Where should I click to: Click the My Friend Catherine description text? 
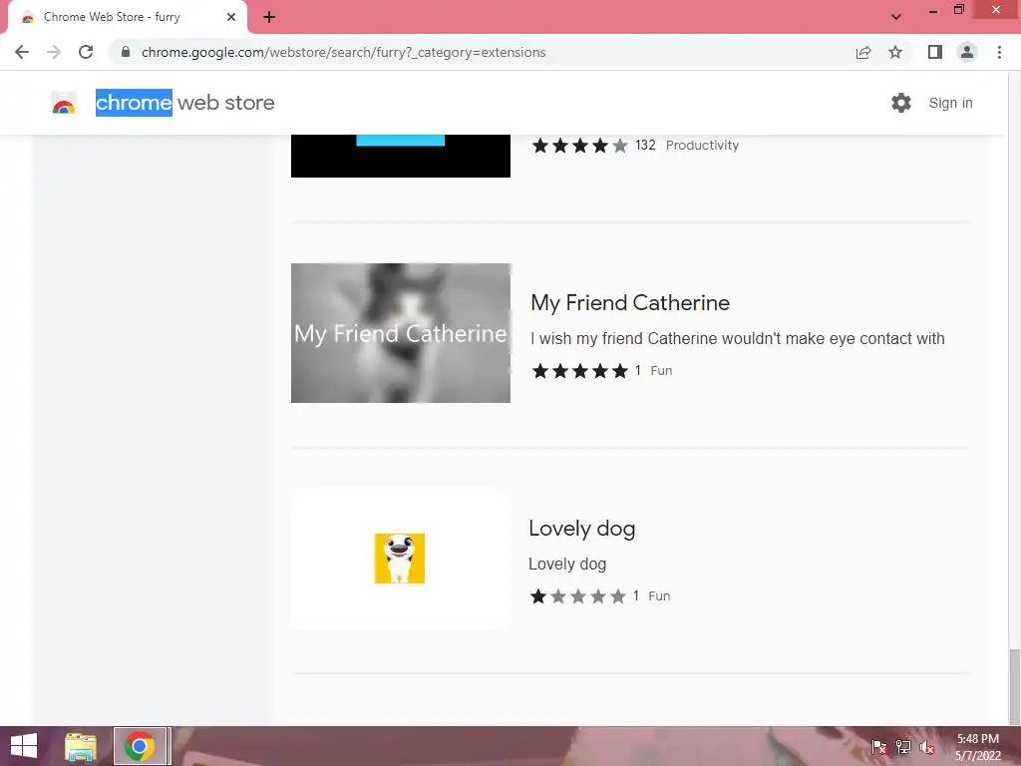[x=737, y=339]
